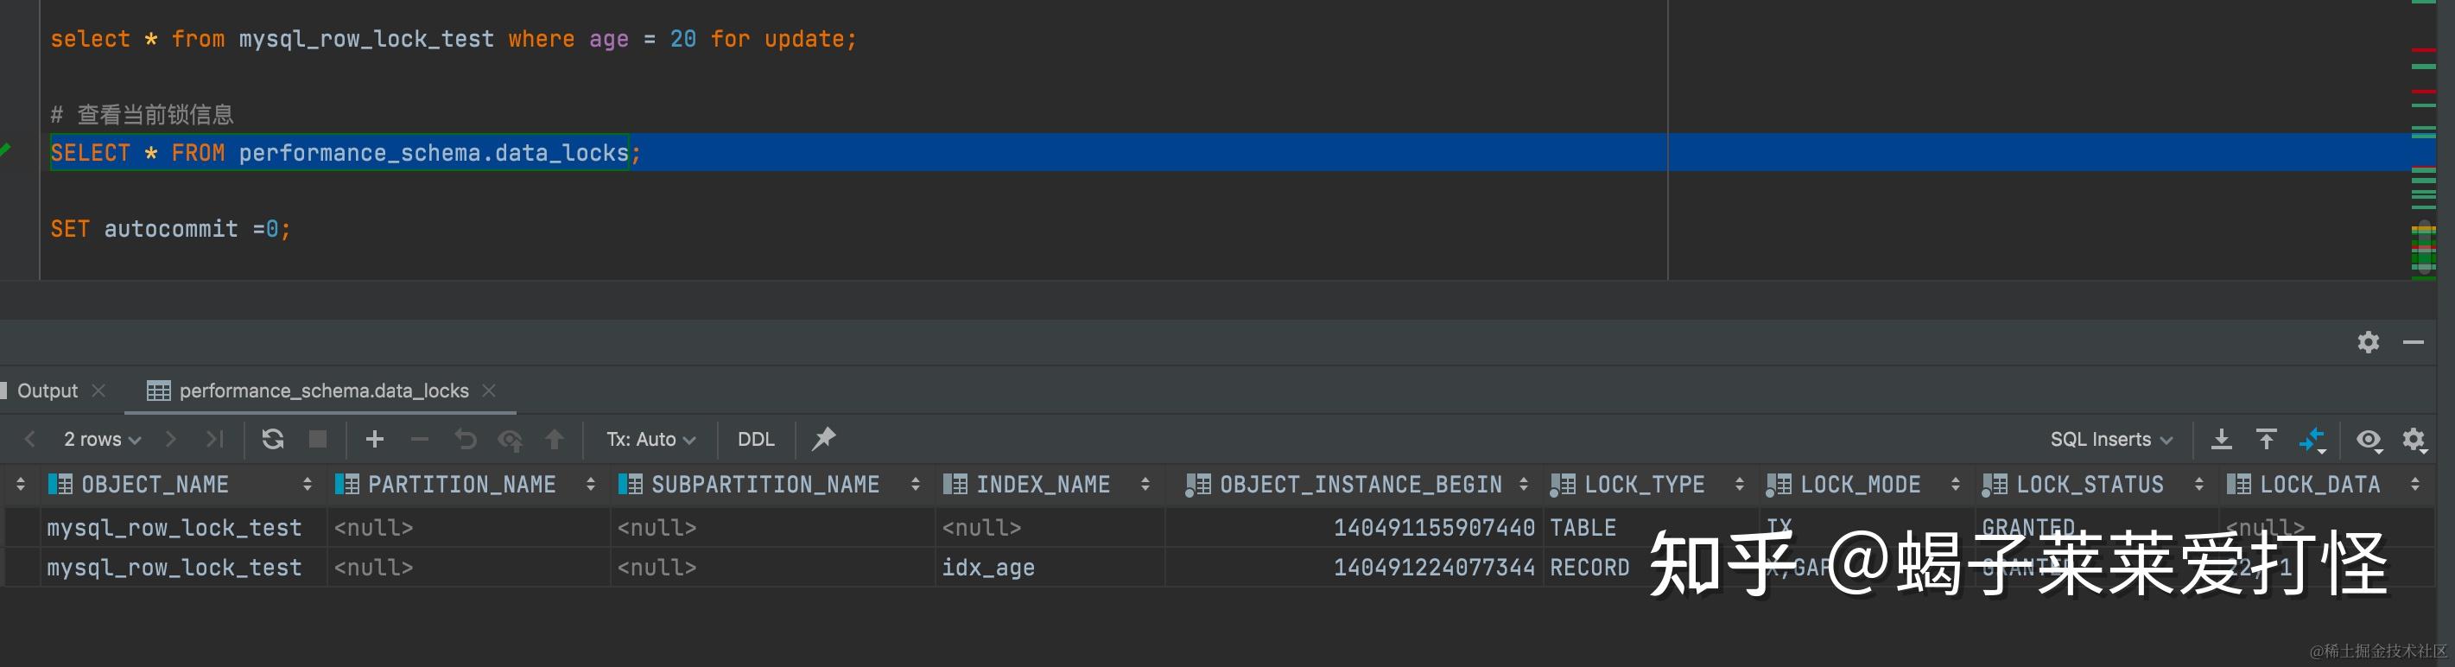This screenshot has width=2455, height=667.
Task: Sort by the OBJECT_NAME column sort arrows
Action: [x=307, y=485]
